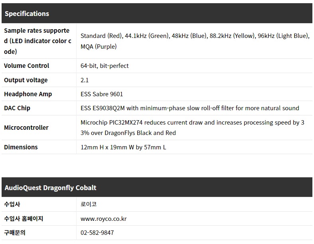Image resolution: width=314 pixels, height=244 pixels.
Task: Click the 로이코 importer name
Action: pyautogui.click(x=89, y=204)
